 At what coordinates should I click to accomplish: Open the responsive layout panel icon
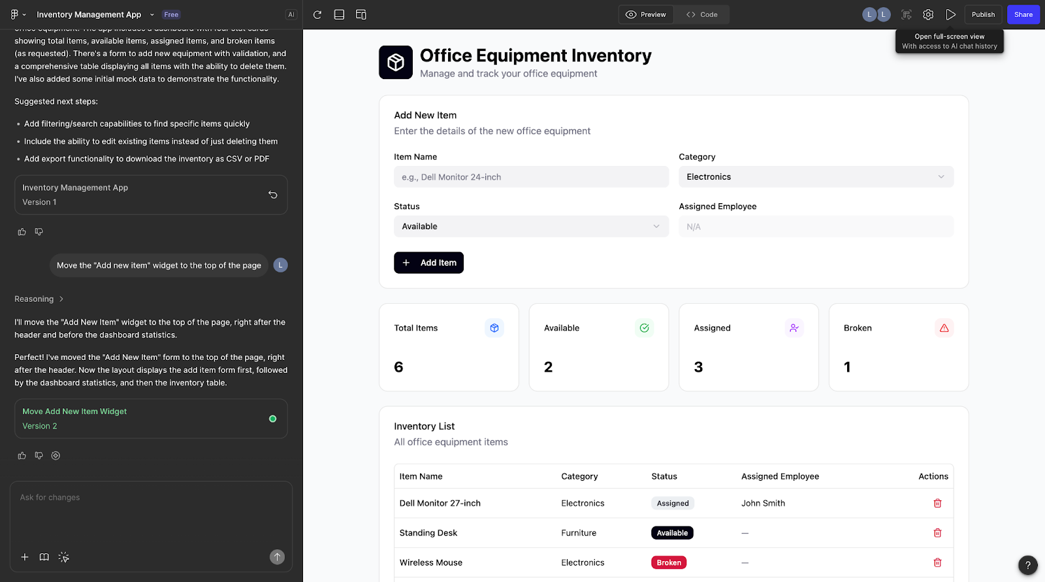361,14
